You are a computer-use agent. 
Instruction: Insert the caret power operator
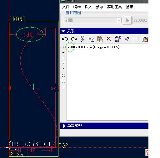click(63, 69)
